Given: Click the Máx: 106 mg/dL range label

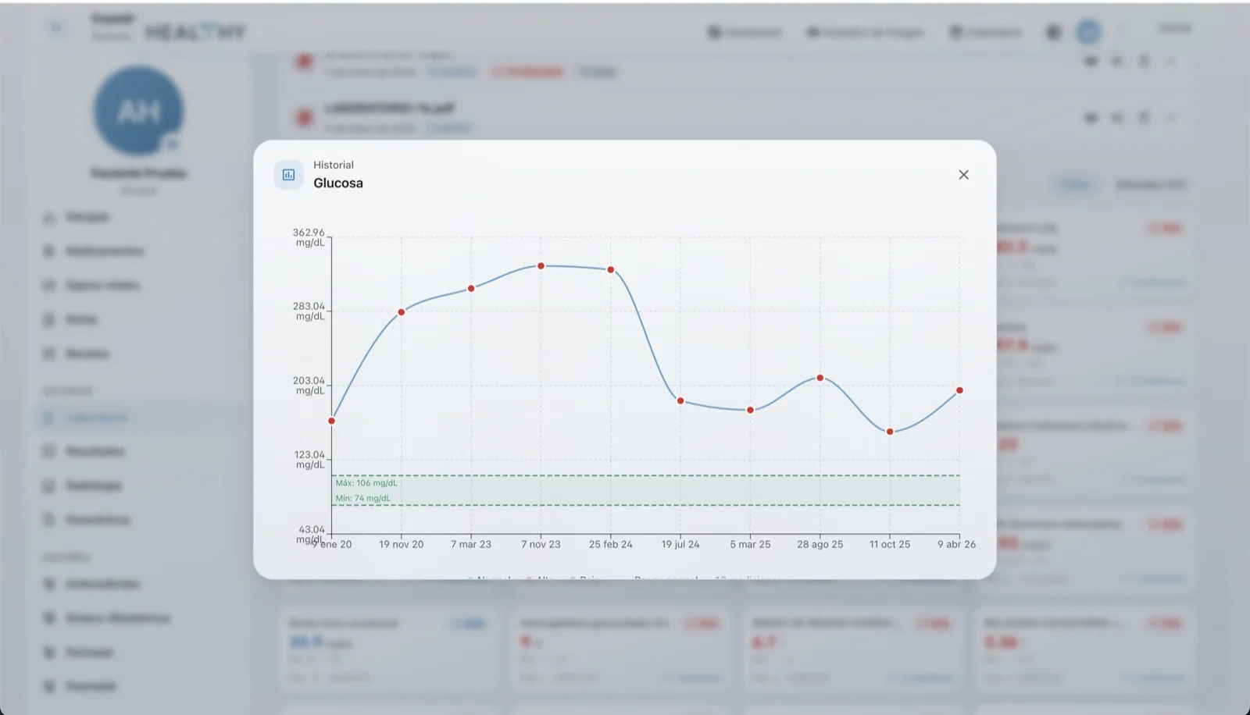Looking at the screenshot, I should coord(366,483).
